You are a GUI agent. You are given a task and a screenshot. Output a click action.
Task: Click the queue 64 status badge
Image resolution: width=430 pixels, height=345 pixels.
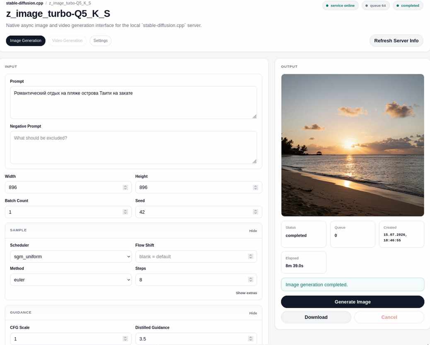[x=375, y=5]
